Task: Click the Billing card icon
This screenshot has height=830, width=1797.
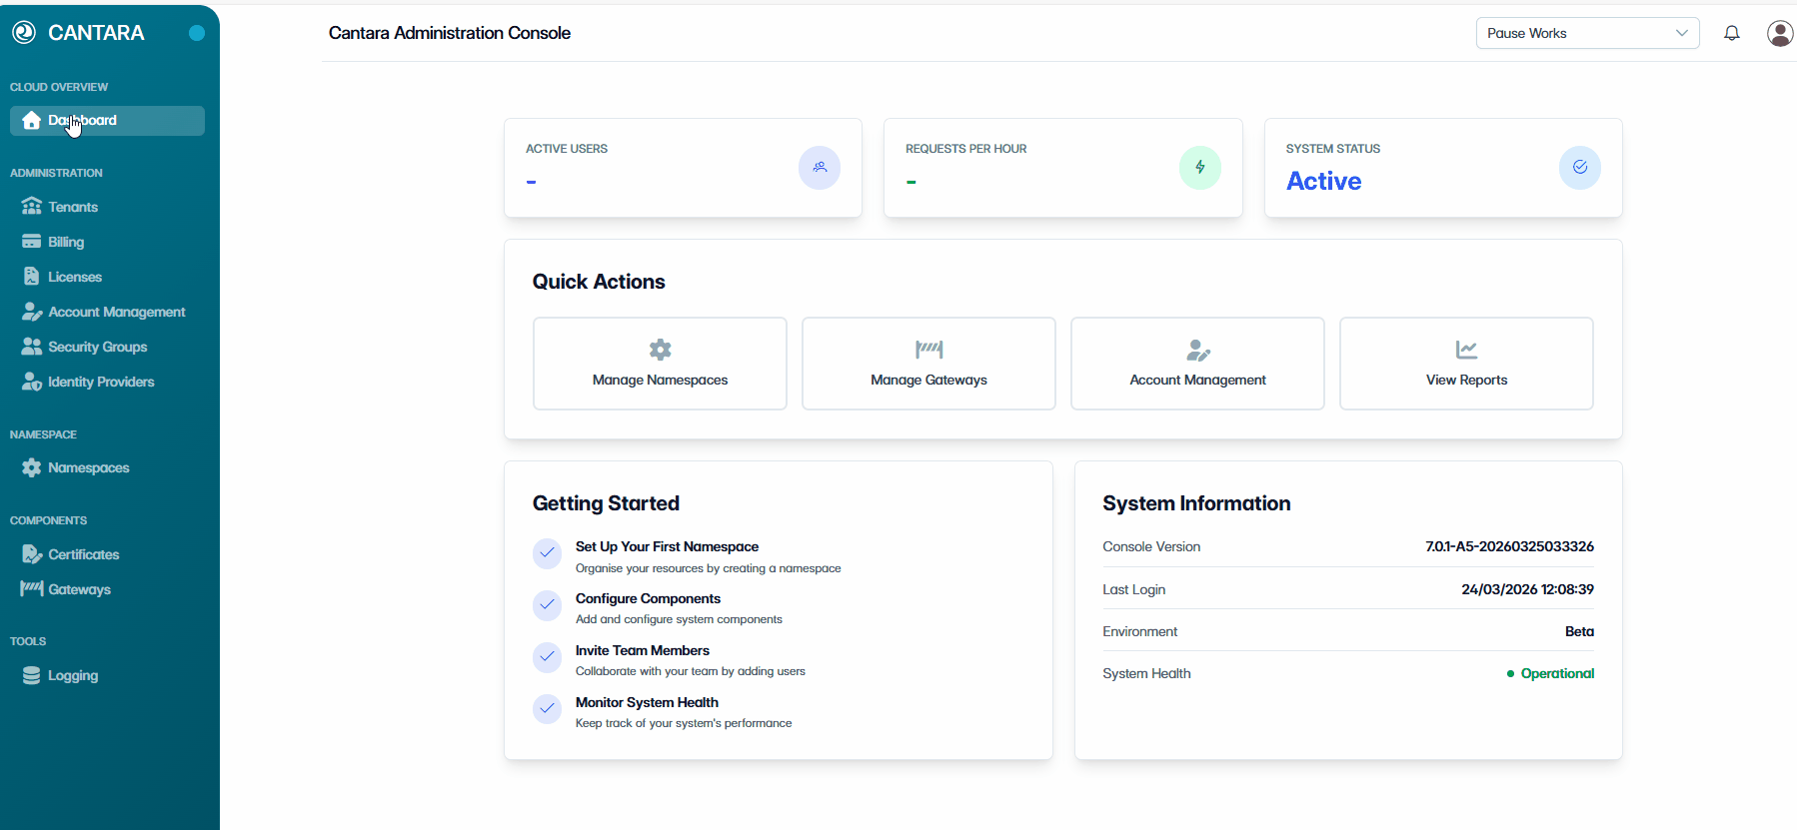Action: click(32, 242)
